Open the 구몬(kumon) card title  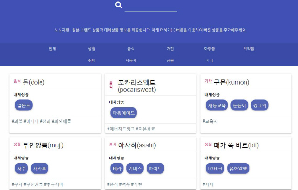coord(231,82)
